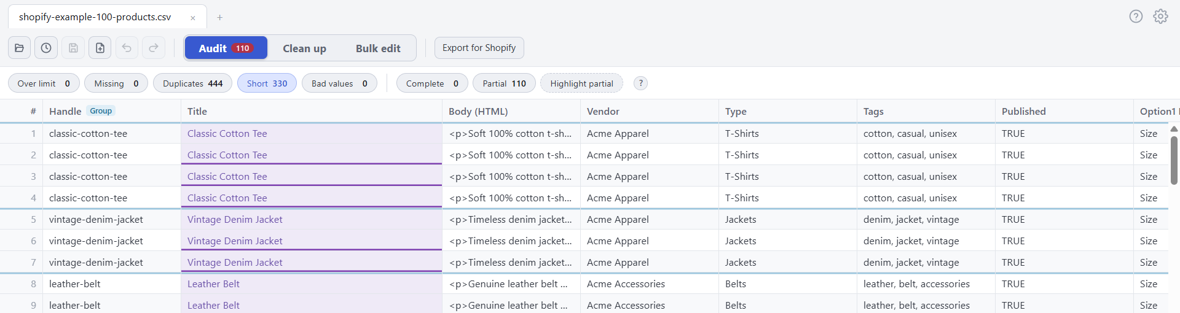1180x313 pixels.
Task: Click the new file plus icon
Action: point(100,48)
